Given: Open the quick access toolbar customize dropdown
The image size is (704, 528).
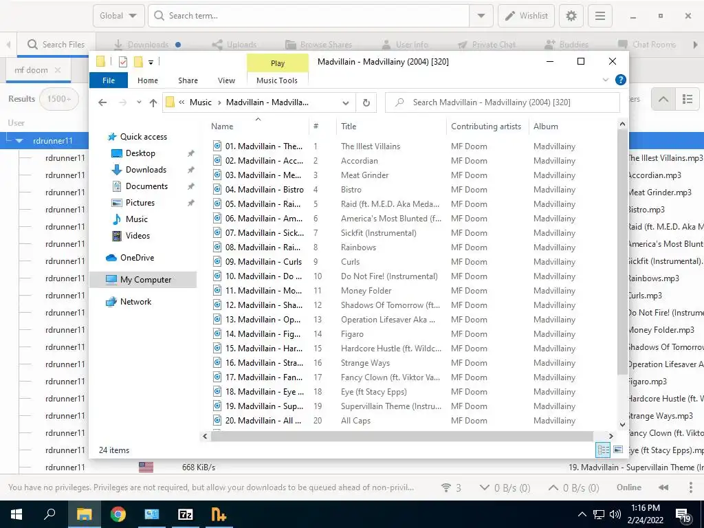Looking at the screenshot, I should pos(151,62).
